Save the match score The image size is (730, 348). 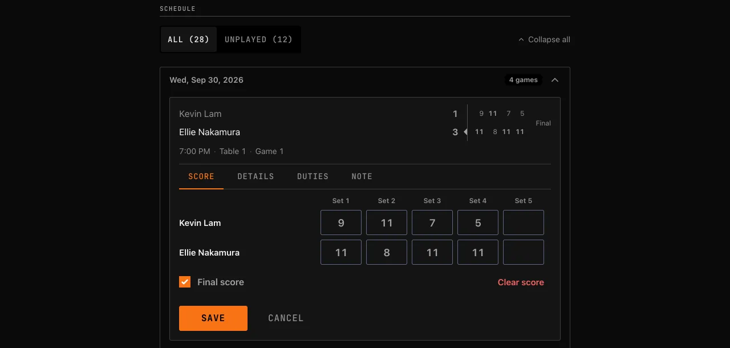(213, 318)
